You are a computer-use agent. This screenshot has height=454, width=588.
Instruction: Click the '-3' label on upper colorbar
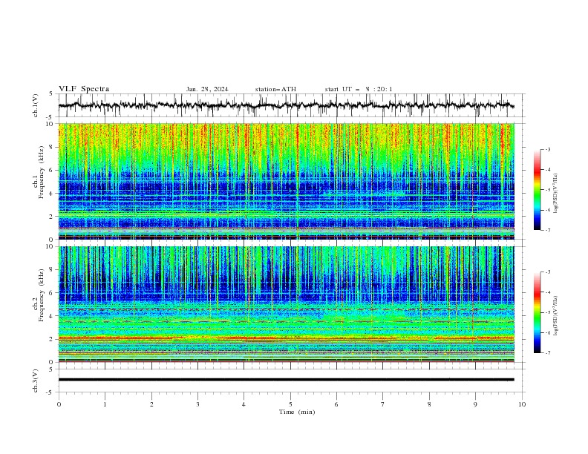coord(547,149)
